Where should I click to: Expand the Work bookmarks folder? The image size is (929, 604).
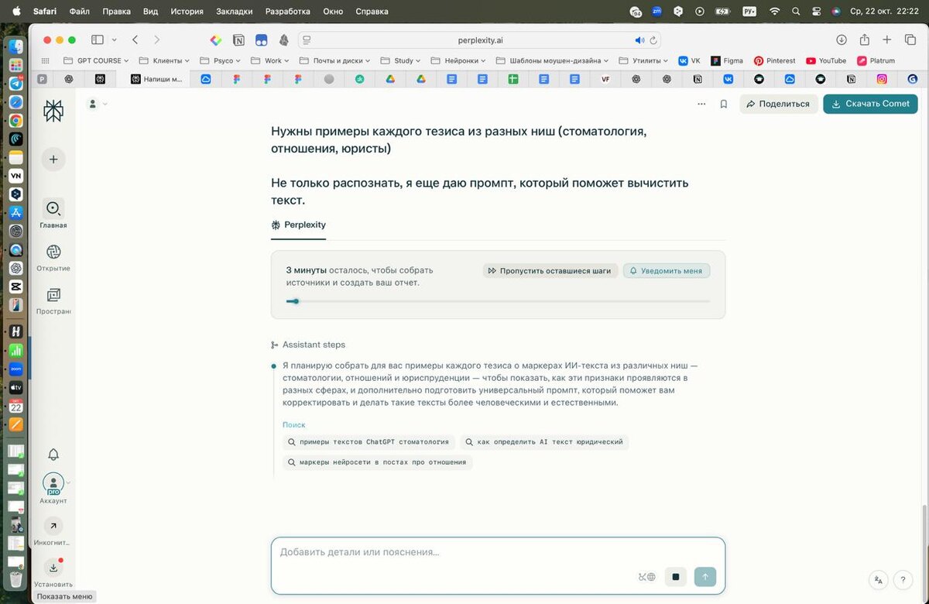click(x=270, y=60)
